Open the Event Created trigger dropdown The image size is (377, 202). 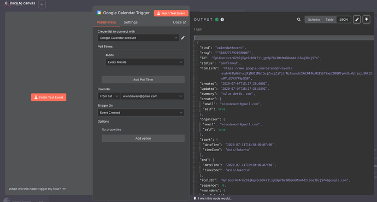[141, 113]
